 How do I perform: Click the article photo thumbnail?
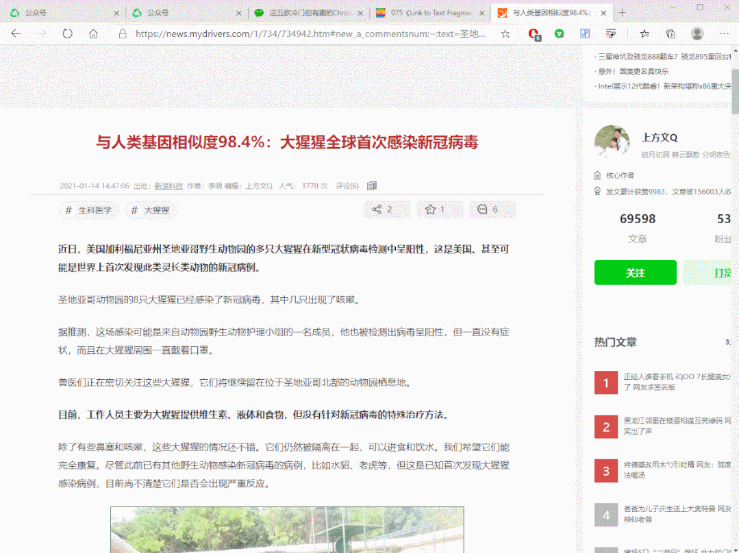pos(287,530)
